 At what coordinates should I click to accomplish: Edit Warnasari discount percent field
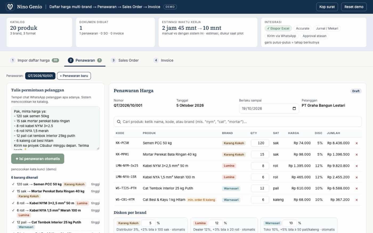[289, 223]
